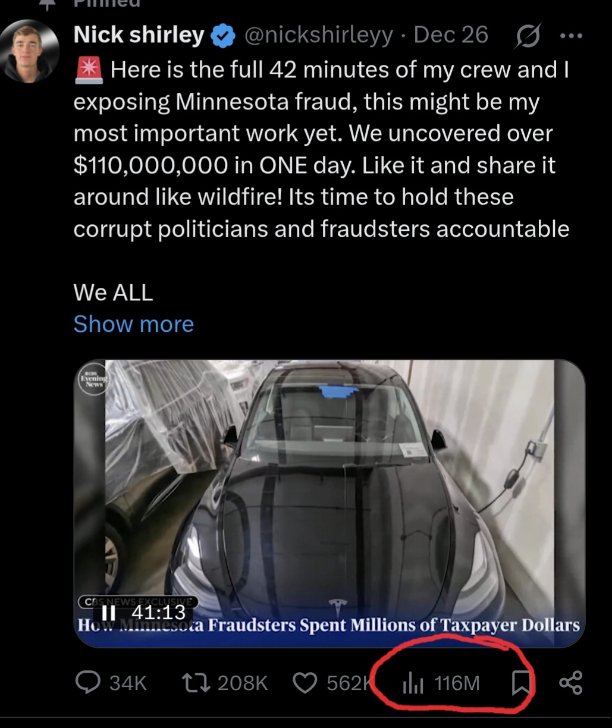Expand post text with Show more
Screen dimensions: 612x728
tap(133, 324)
